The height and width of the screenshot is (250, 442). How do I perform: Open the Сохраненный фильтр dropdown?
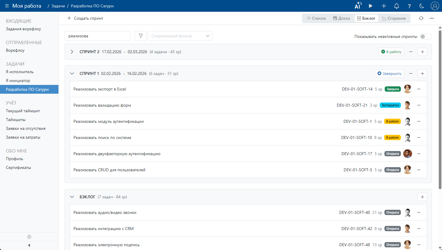180,36
